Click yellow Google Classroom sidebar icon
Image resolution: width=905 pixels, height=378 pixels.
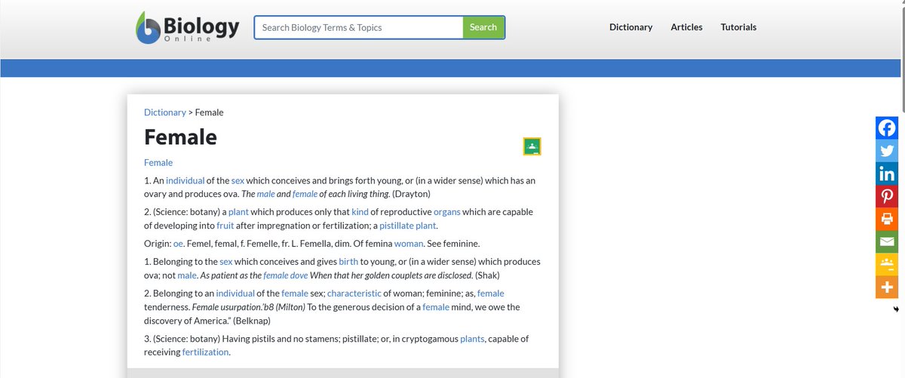click(887, 265)
